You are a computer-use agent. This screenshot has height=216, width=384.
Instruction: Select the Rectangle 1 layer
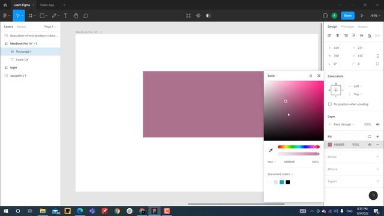[31, 52]
